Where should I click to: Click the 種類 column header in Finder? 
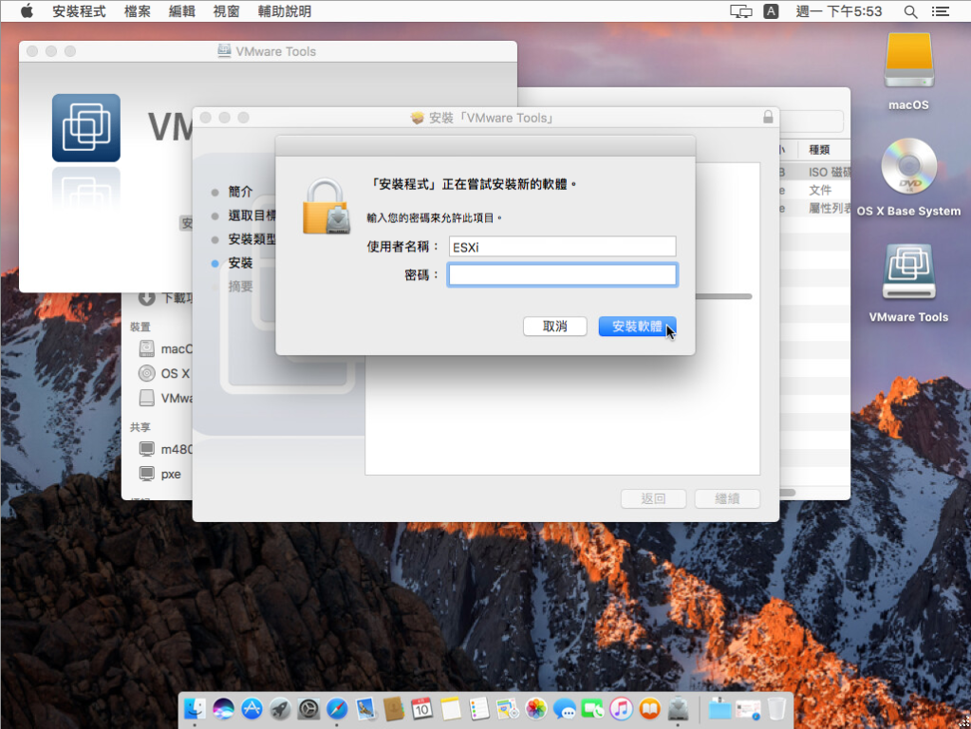point(819,149)
